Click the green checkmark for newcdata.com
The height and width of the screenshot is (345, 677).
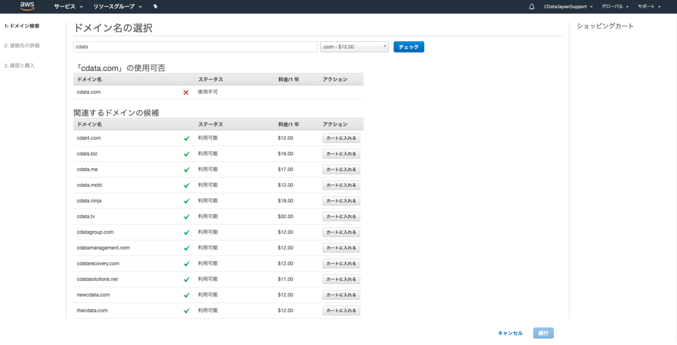click(x=186, y=295)
